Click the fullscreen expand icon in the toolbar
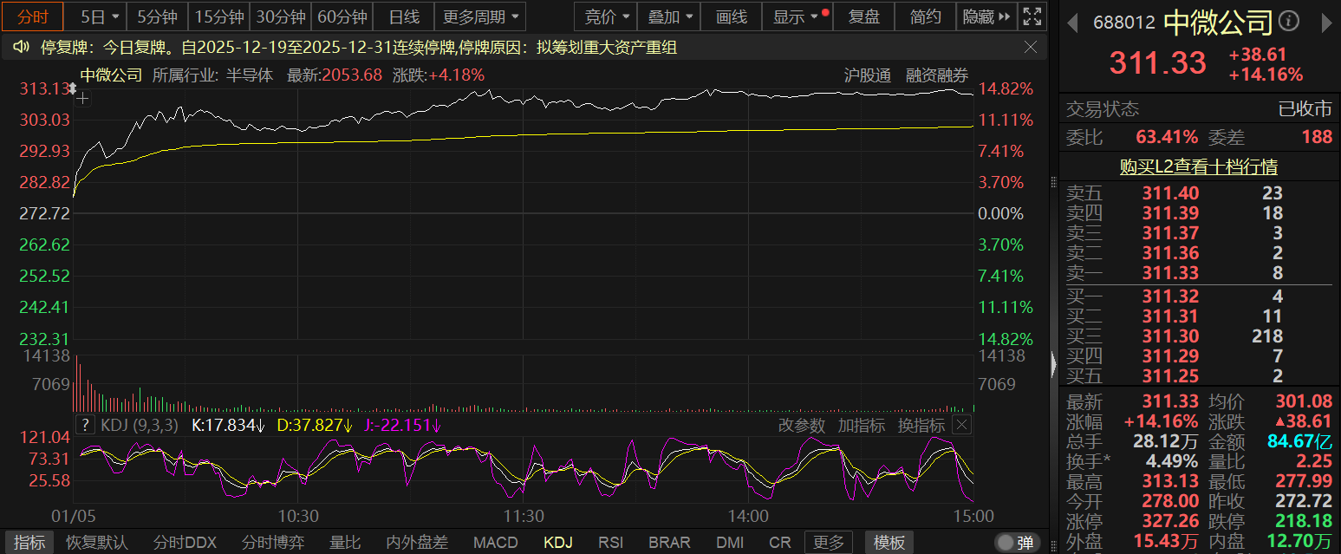The height and width of the screenshot is (554, 1341). pyautogui.click(x=1032, y=16)
